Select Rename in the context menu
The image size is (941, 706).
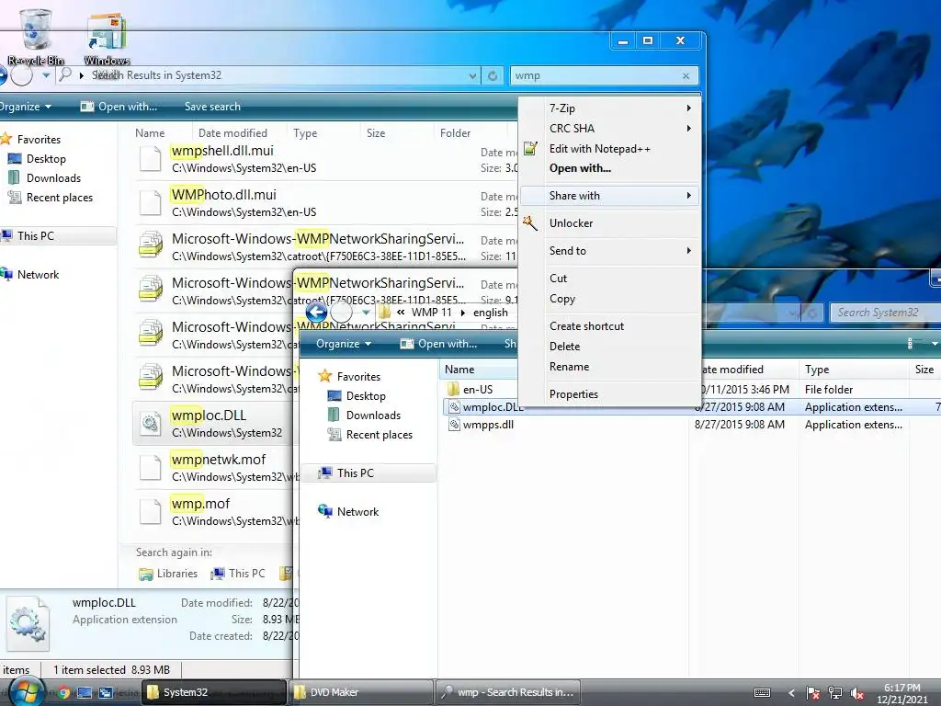(610, 367)
